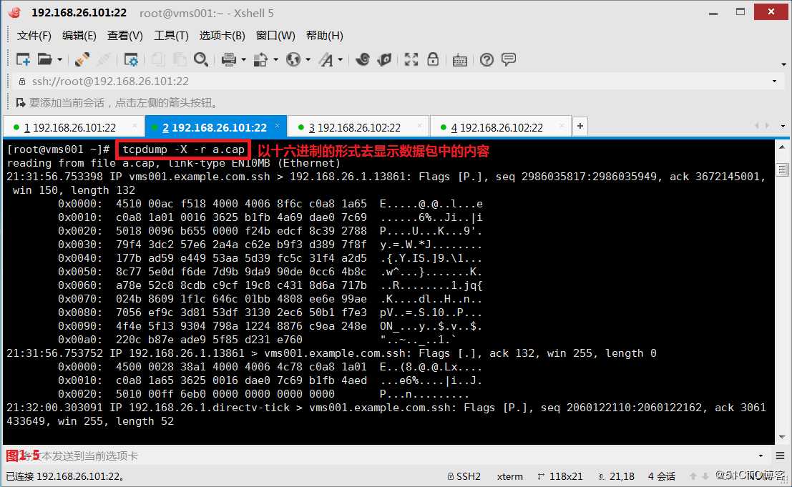Launch Xftp with the swirl icon
This screenshot has width=792, height=487.
click(363, 59)
